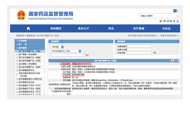Click the magnifier search icon

(x=178, y=16)
